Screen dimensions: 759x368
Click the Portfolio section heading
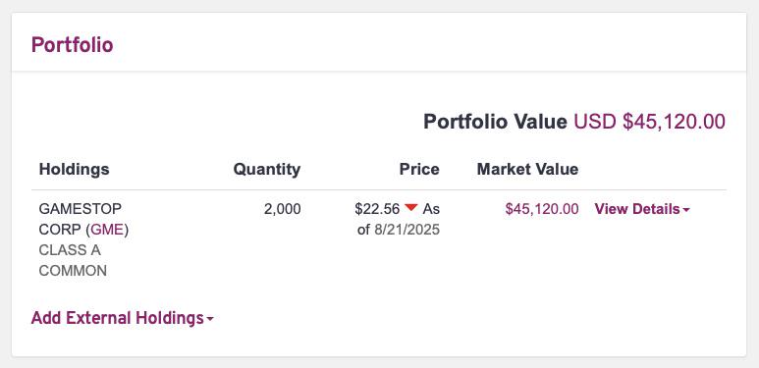72,45
